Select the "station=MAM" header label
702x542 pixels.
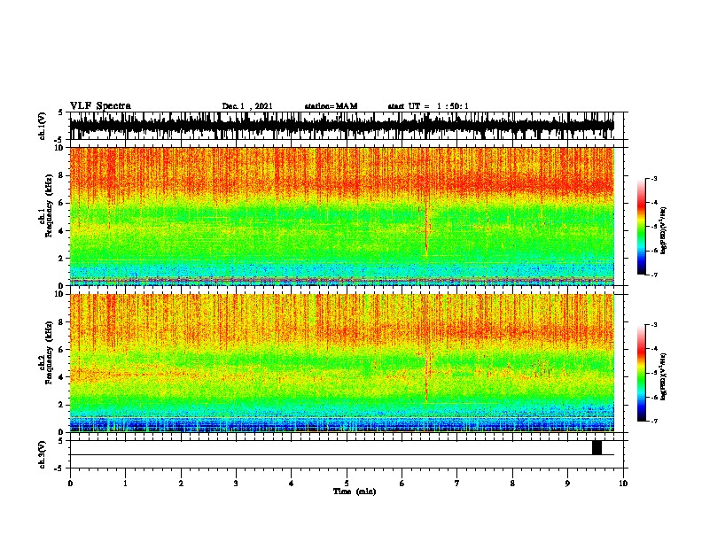pyautogui.click(x=331, y=106)
